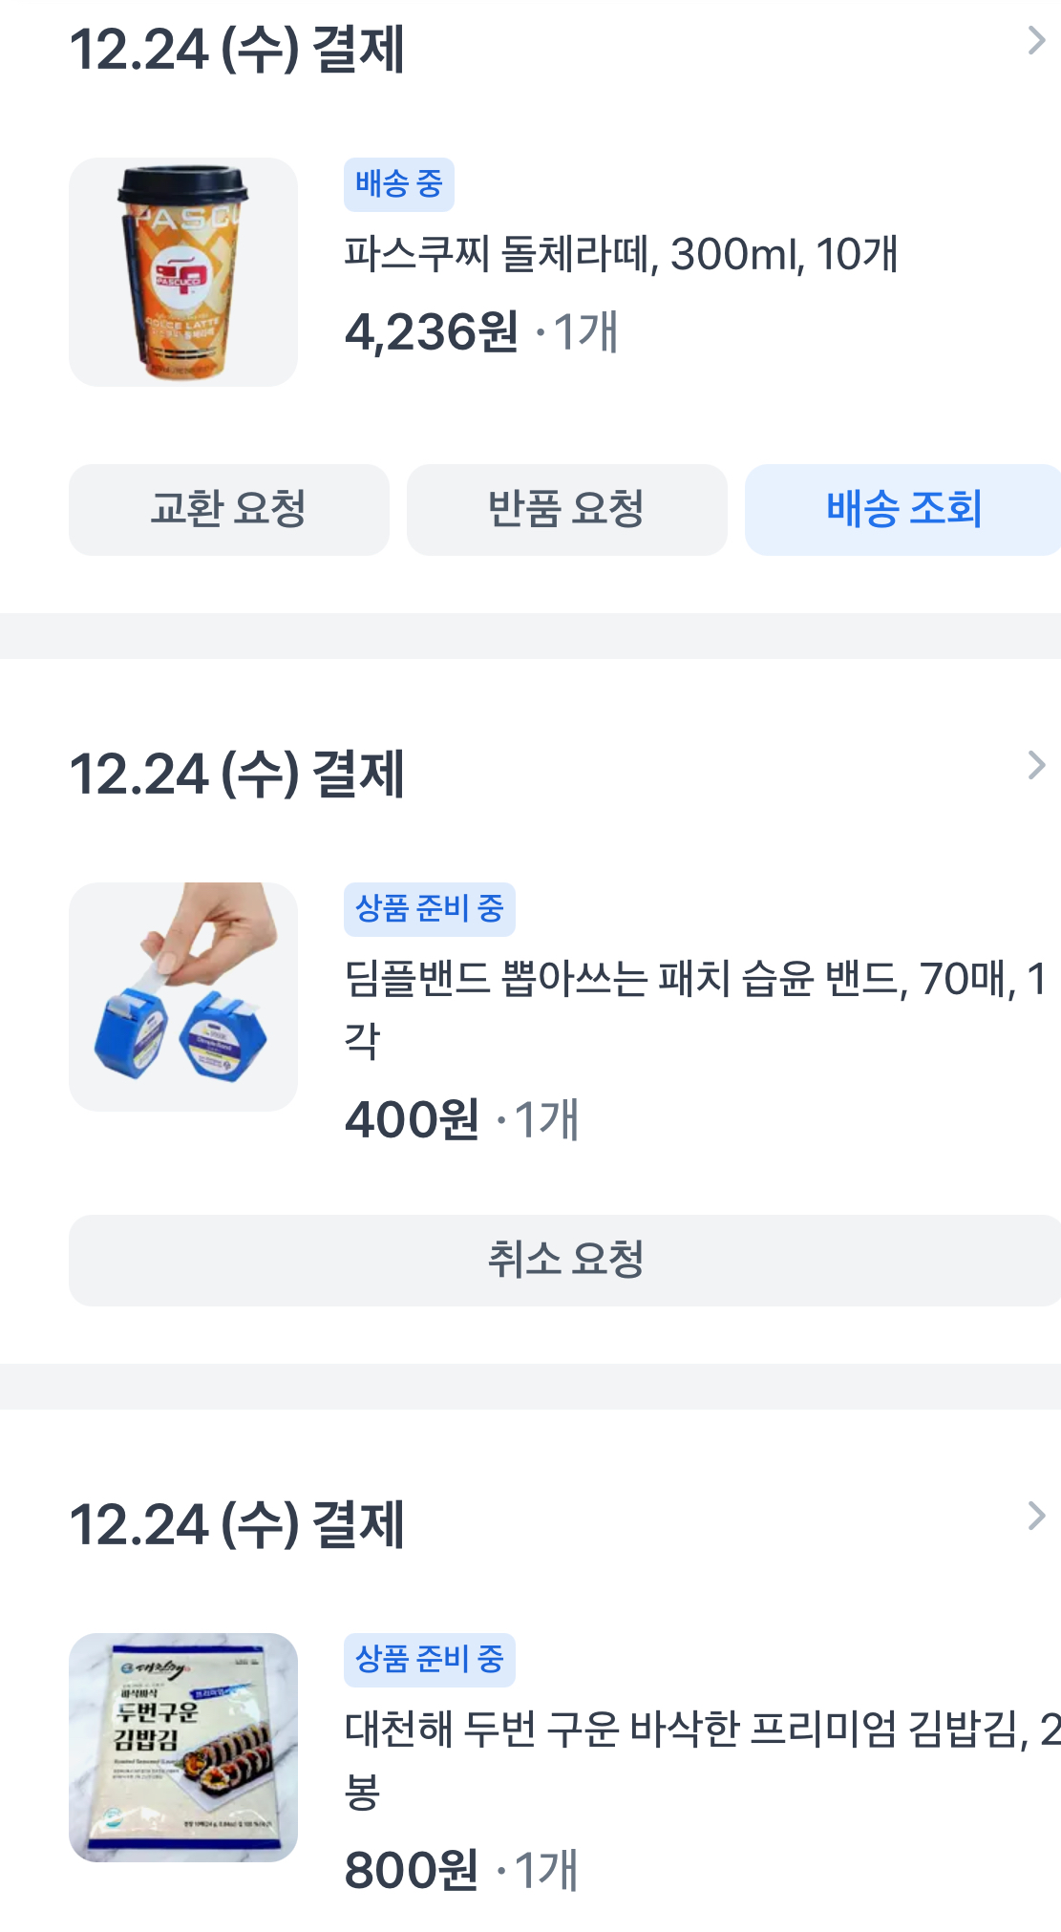Tap the Dimple Band patch product image
Screen dimensions: 1061x1932
pyautogui.click(x=182, y=996)
